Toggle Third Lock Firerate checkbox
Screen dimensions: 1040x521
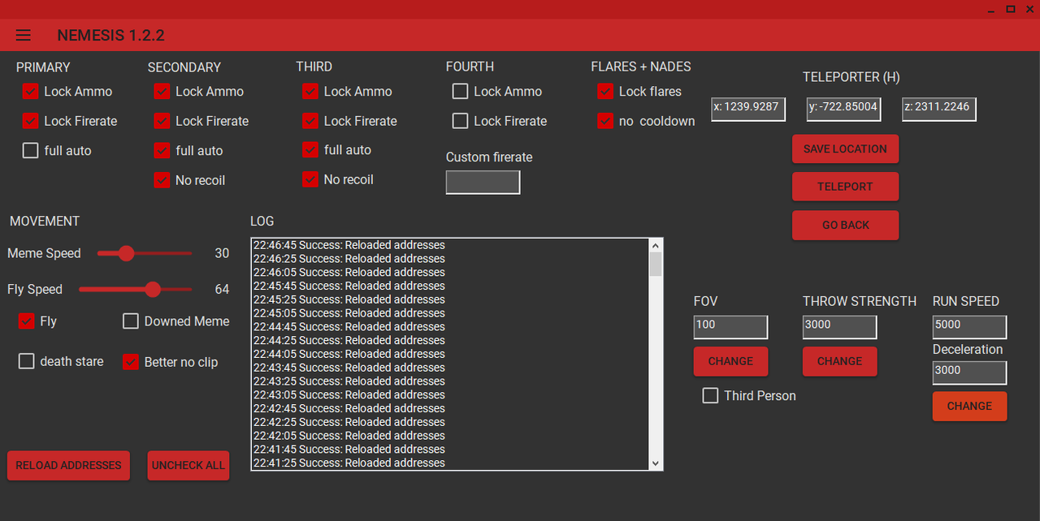pos(310,121)
